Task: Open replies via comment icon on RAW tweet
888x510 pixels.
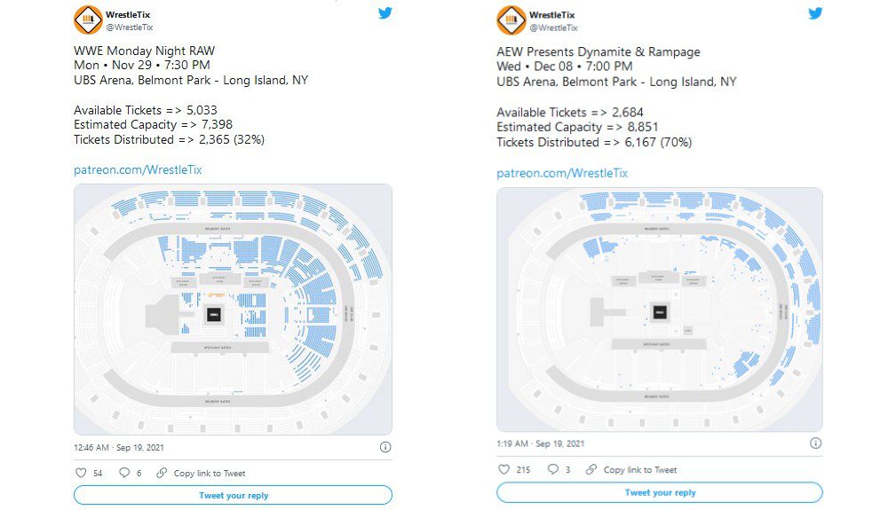Action: [124, 473]
